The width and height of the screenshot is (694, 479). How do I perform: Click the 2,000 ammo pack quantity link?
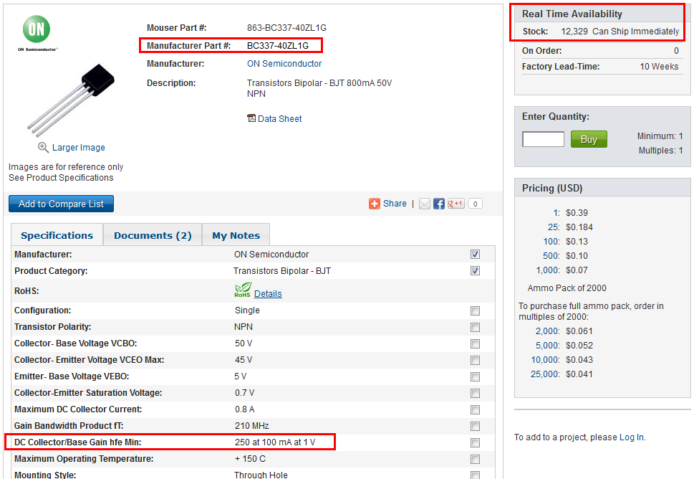pyautogui.click(x=548, y=331)
